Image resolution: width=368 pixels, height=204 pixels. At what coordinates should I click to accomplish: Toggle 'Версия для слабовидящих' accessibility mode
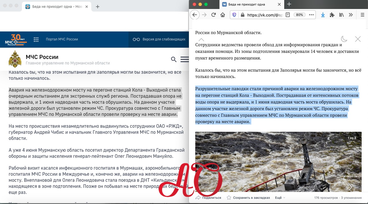coord(159,39)
